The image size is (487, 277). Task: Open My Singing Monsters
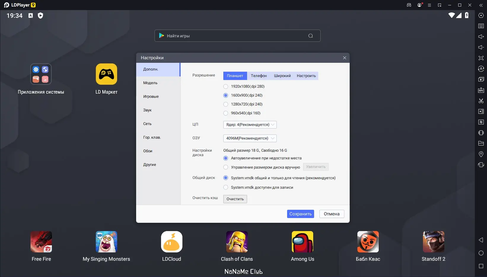click(106, 242)
